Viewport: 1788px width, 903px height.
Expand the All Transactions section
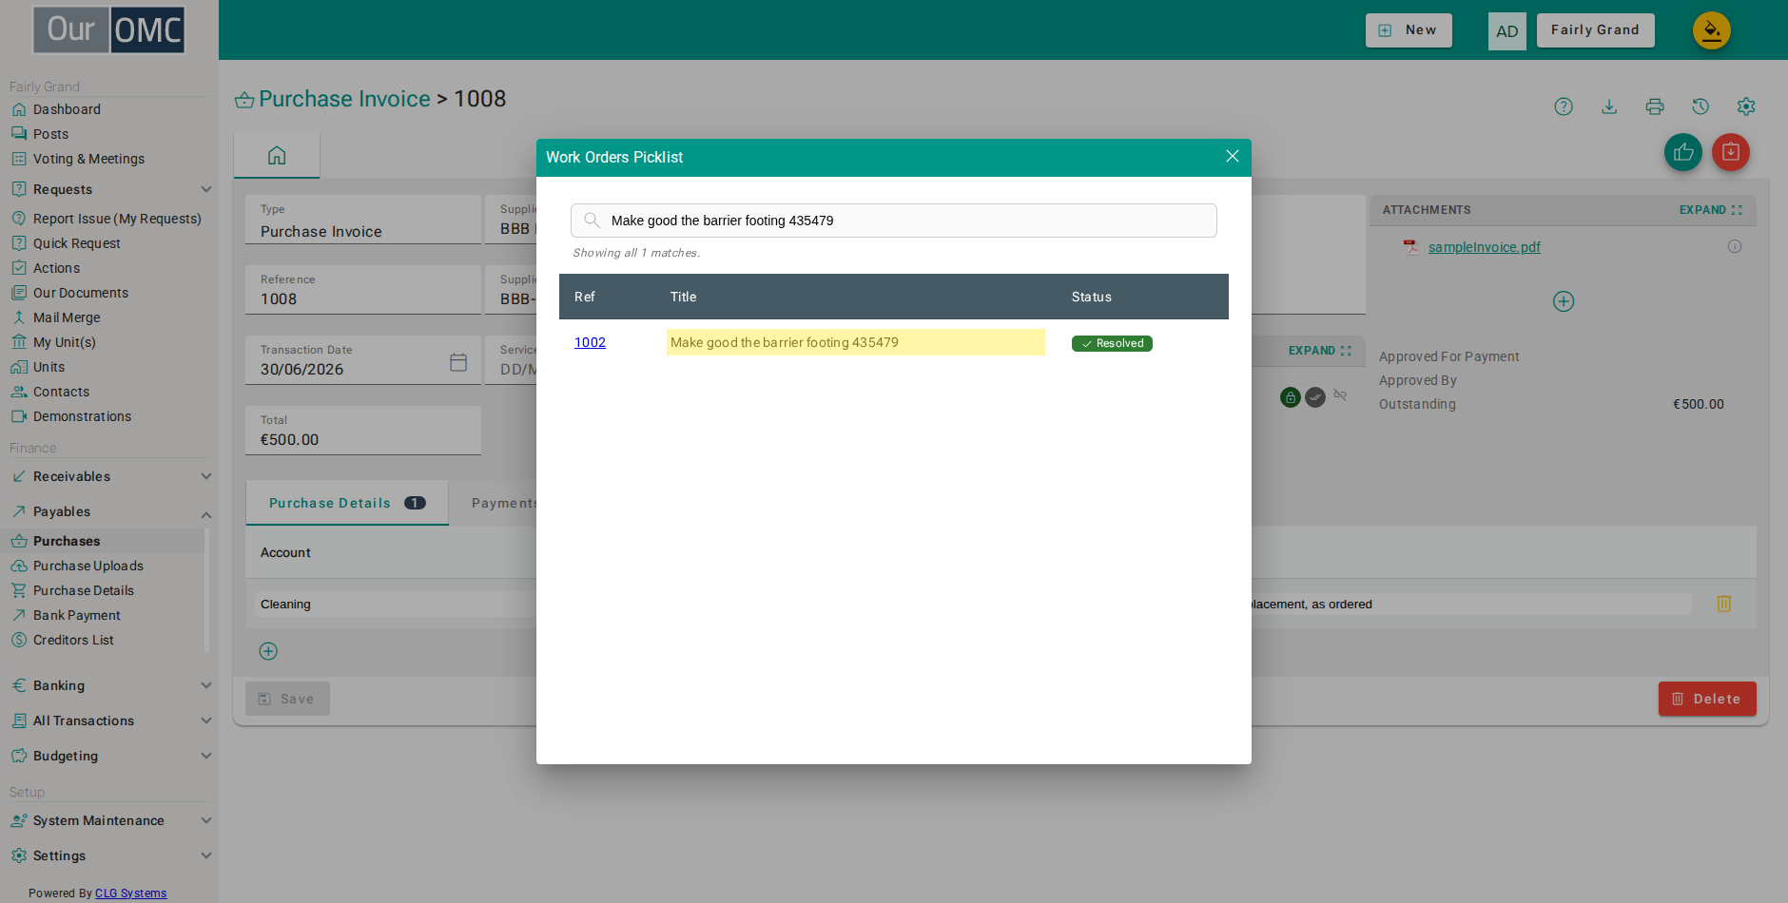205,720
